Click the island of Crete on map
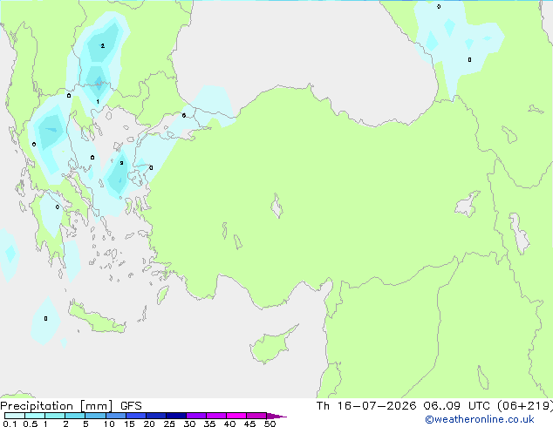The height and width of the screenshot is (427, 553). 97,318
